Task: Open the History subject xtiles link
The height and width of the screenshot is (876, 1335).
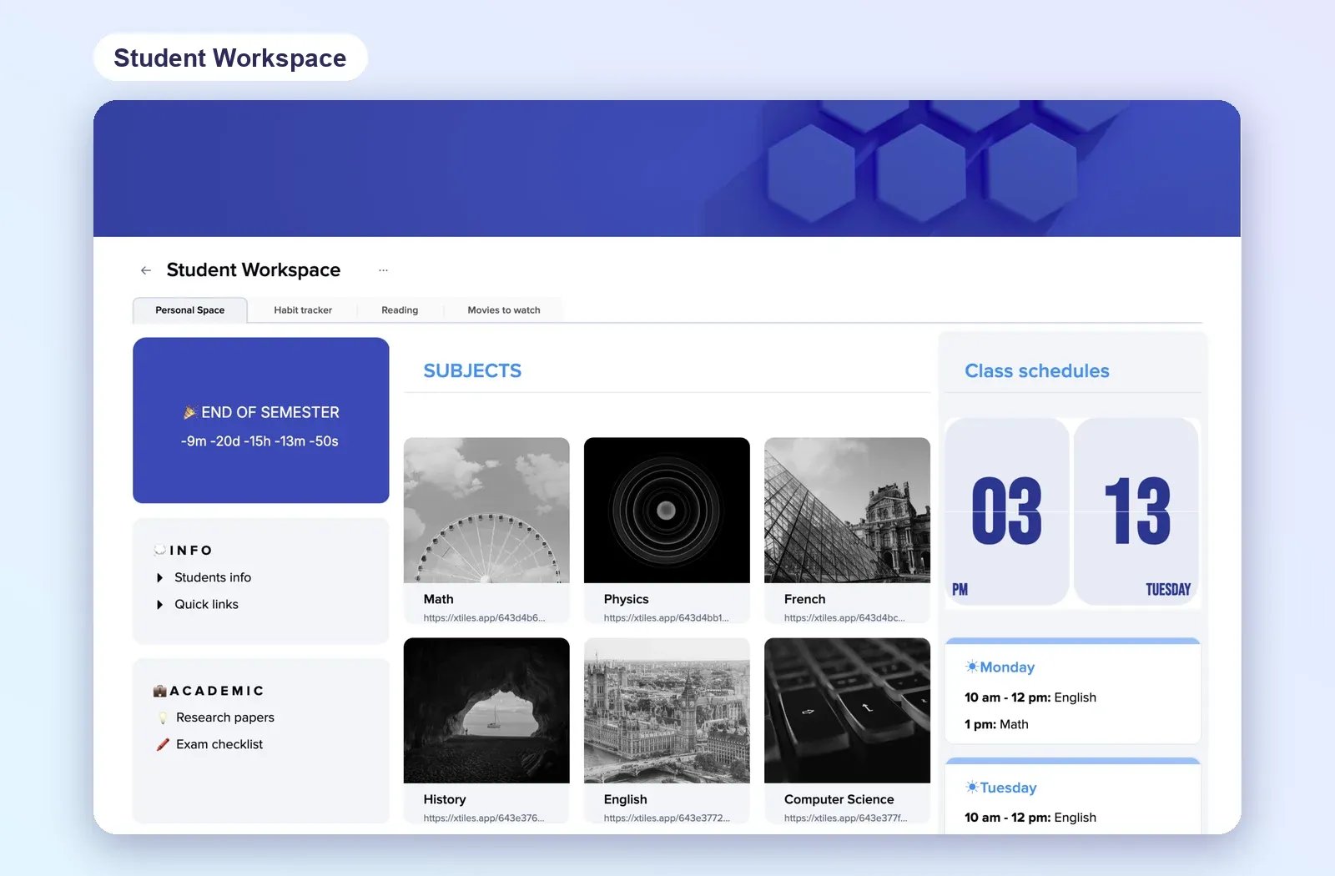Action: tap(484, 818)
